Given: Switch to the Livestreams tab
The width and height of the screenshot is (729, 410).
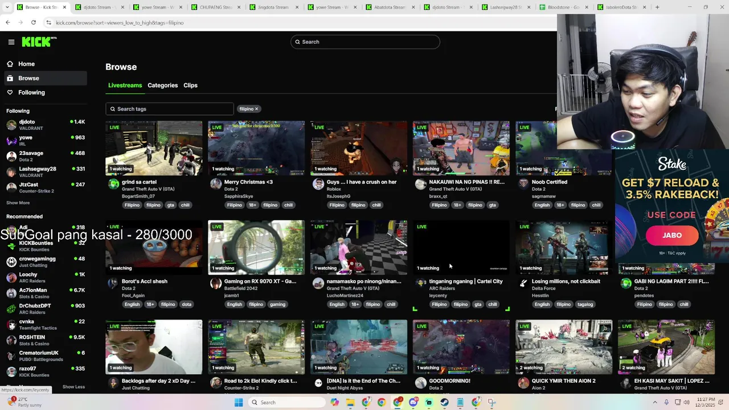Looking at the screenshot, I should 125,85.
